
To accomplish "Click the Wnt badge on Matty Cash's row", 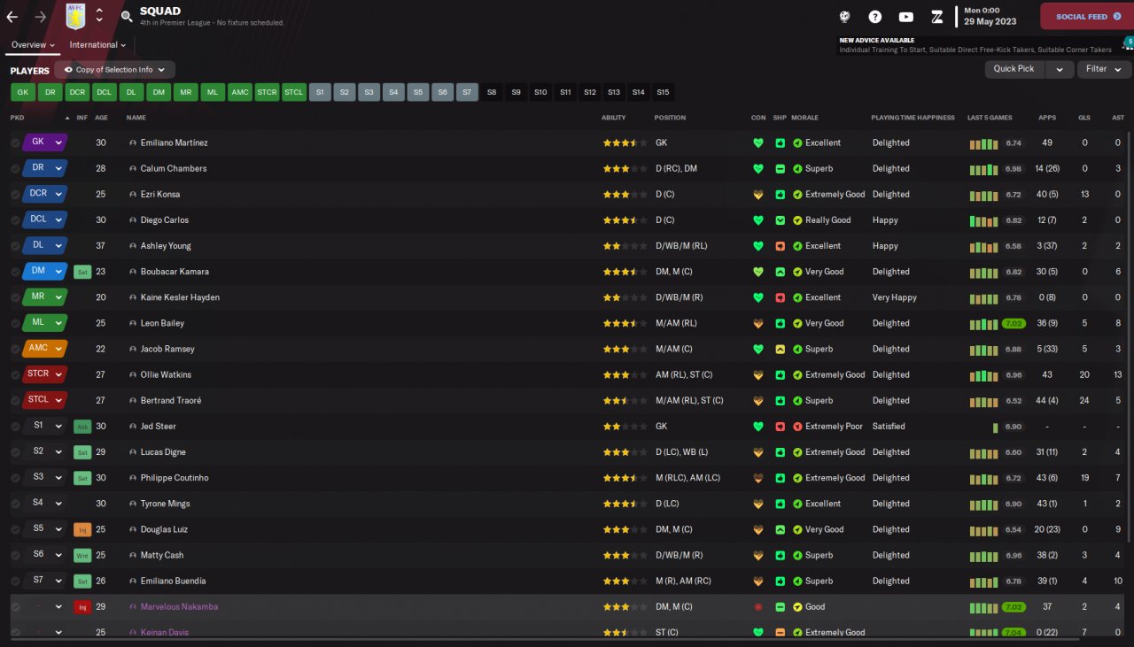I will click(82, 555).
